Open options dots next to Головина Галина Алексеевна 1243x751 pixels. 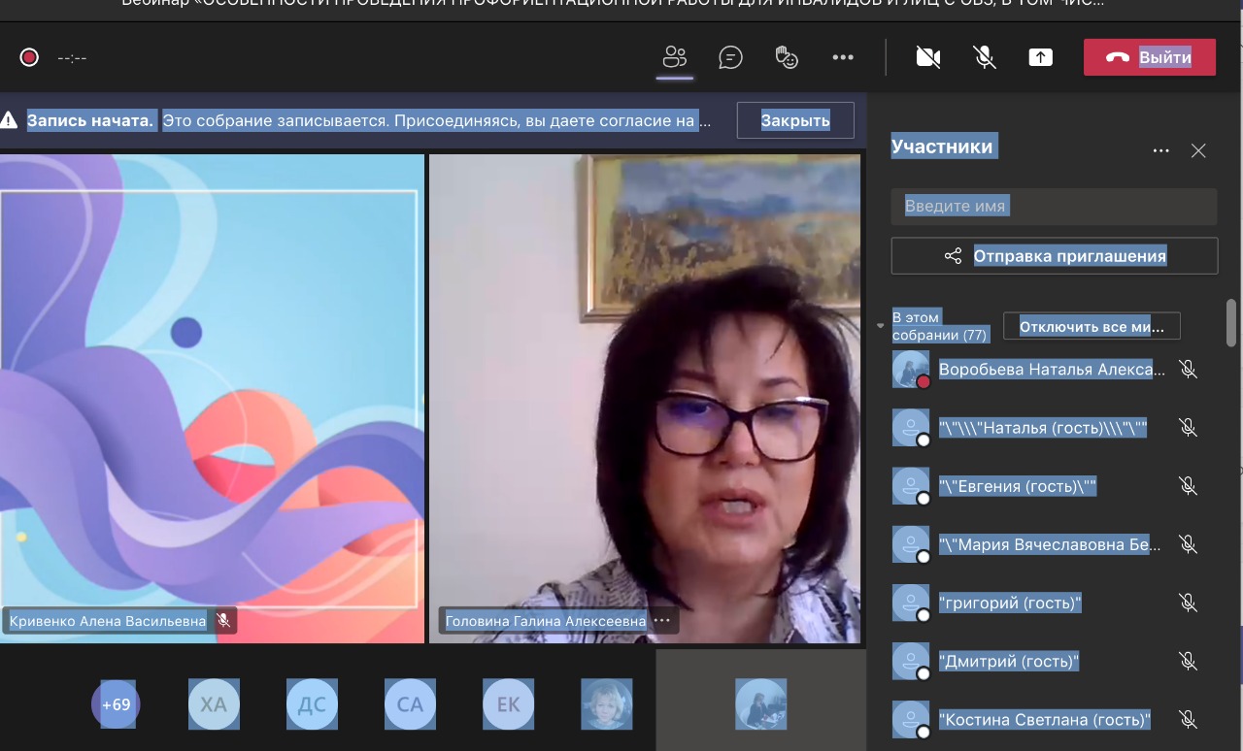[x=662, y=621]
